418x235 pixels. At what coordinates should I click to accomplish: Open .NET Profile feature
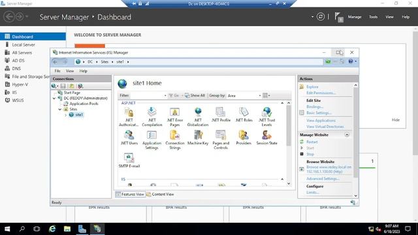pyautogui.click(x=221, y=115)
